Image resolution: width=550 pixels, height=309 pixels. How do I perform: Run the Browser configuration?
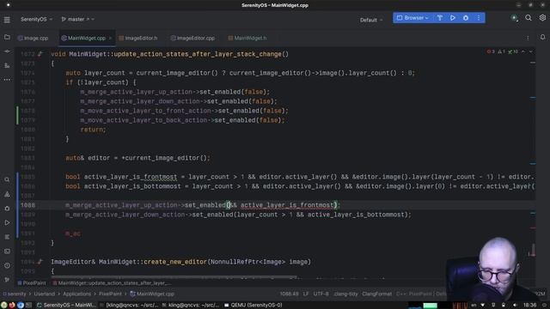click(453, 18)
